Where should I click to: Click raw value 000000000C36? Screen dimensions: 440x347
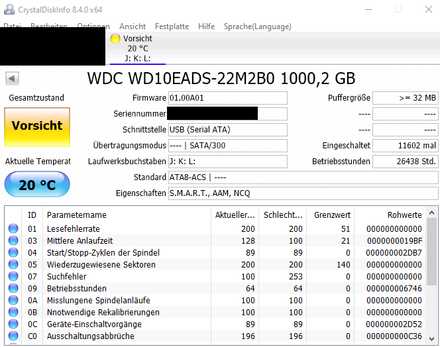coord(394,336)
